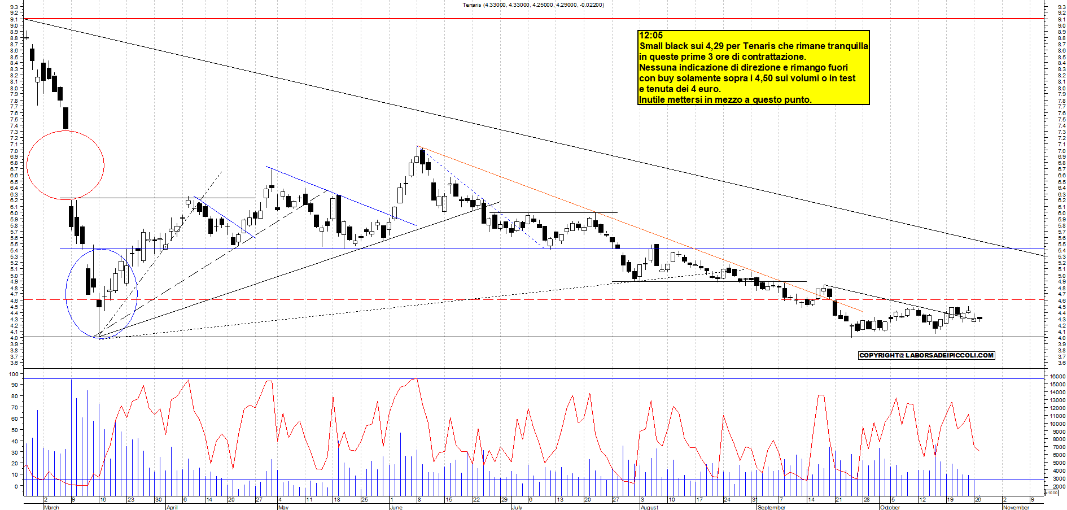Click the line 'Nessuna indicazione di direzione e rimango fuori'
This screenshot has width=1067, height=510.
pyautogui.click(x=744, y=67)
